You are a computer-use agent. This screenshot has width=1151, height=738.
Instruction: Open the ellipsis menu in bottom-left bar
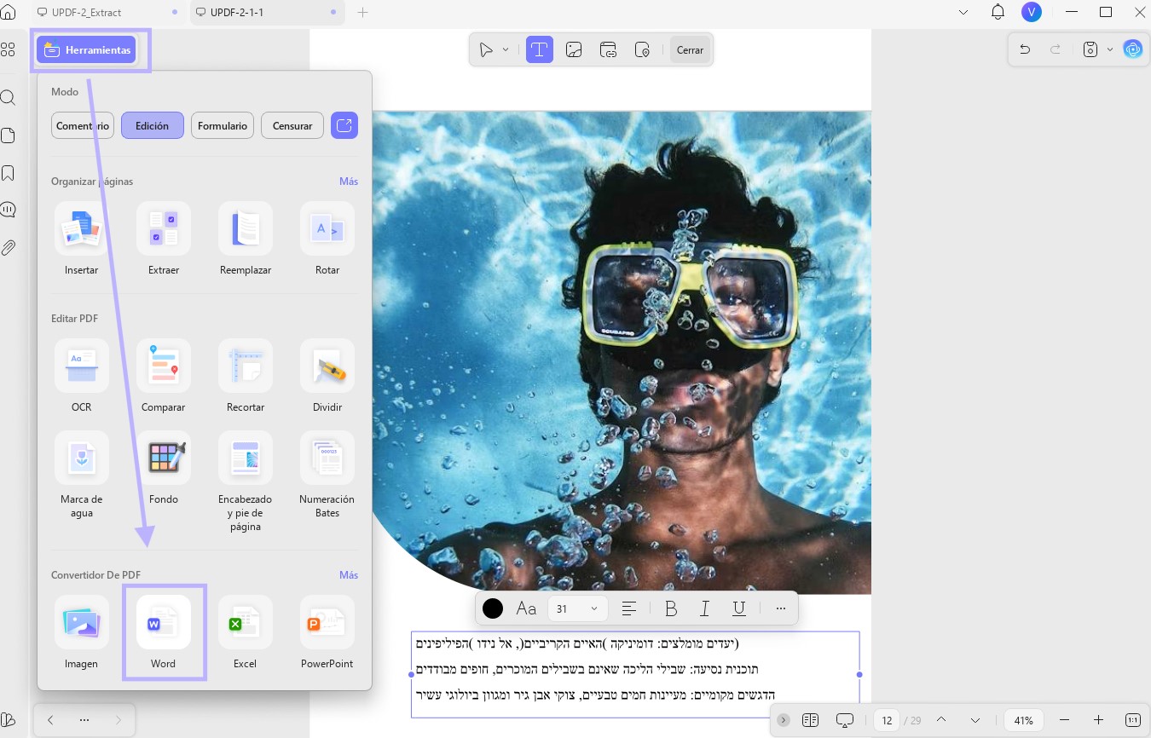84,720
